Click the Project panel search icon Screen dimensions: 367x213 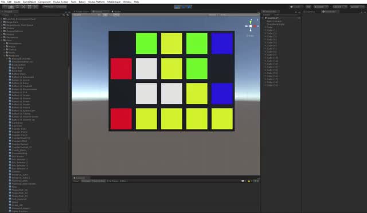(x=64, y=15)
